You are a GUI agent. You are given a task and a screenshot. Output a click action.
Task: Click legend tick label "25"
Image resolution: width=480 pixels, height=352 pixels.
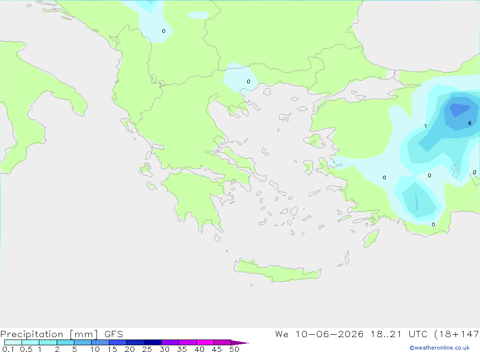(147, 349)
